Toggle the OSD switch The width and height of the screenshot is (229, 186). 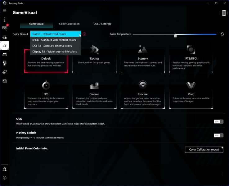tap(218, 121)
